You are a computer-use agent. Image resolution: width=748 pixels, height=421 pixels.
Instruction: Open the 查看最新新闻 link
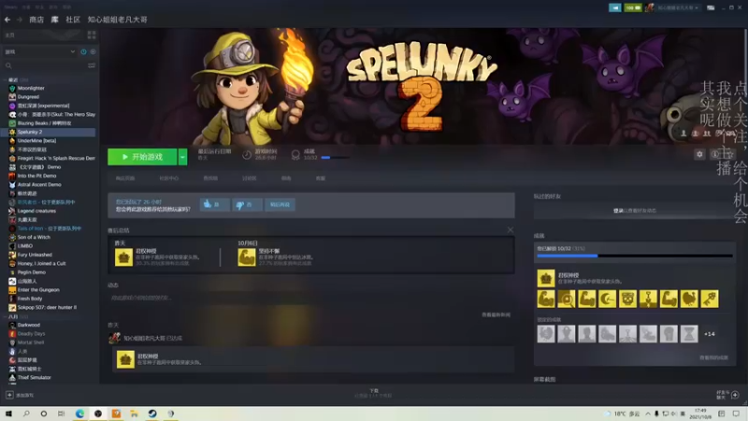click(496, 314)
